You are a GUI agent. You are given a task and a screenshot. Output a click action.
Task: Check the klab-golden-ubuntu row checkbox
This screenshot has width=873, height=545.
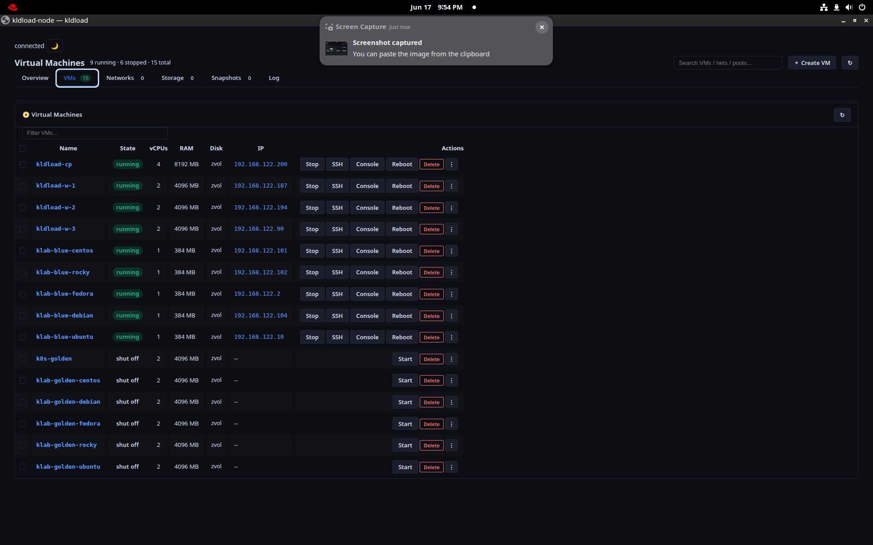tap(23, 467)
